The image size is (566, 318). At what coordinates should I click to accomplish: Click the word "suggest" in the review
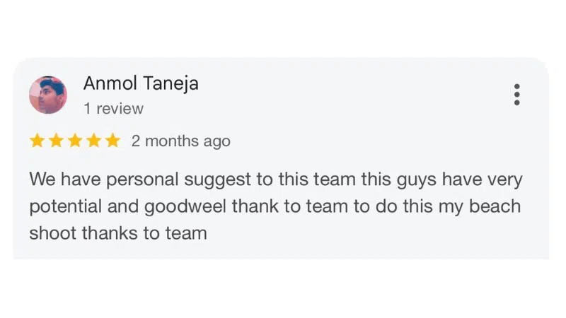pyautogui.click(x=218, y=179)
